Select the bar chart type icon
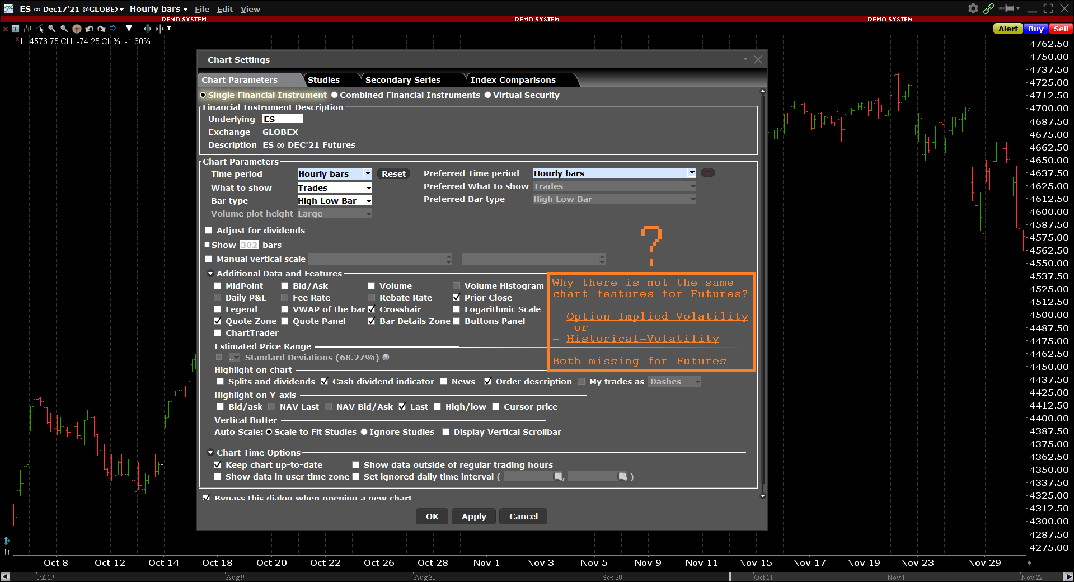 coord(27,29)
